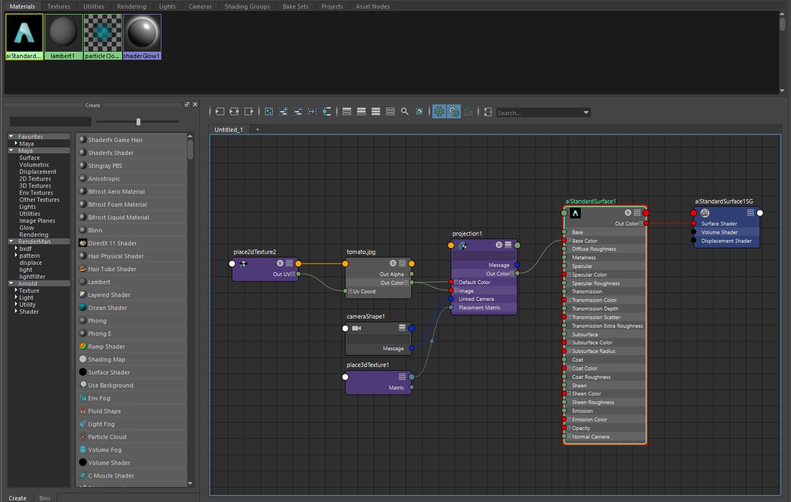Select the Untitled_1 graph tab
This screenshot has width=791, height=502.
(x=229, y=129)
